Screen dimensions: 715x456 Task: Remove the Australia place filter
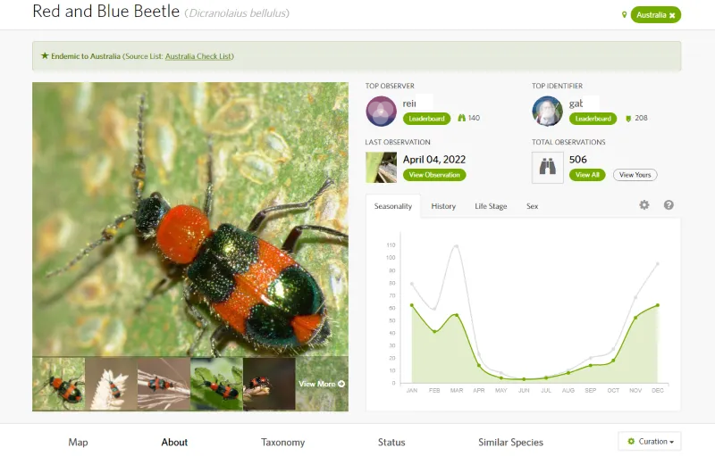click(x=672, y=15)
